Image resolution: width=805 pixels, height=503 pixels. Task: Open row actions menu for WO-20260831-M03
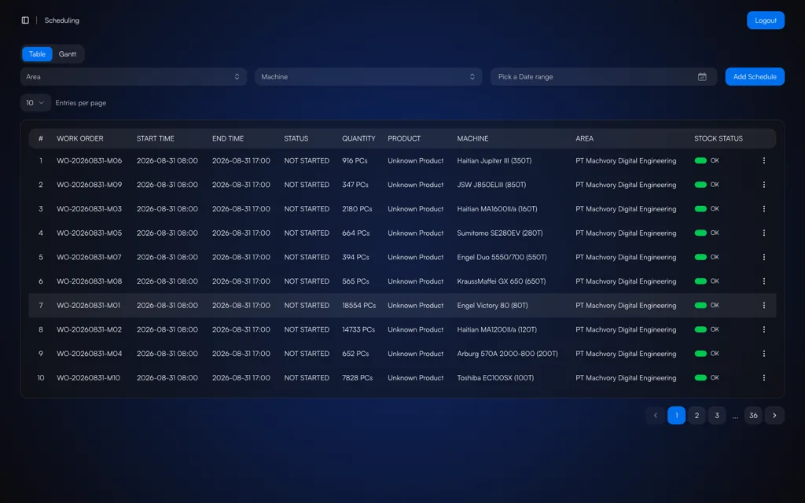click(x=764, y=209)
